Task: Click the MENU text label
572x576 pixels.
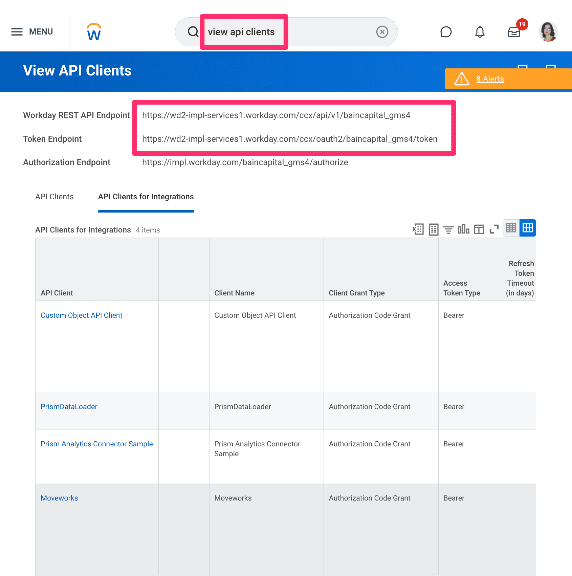Action: pos(41,31)
